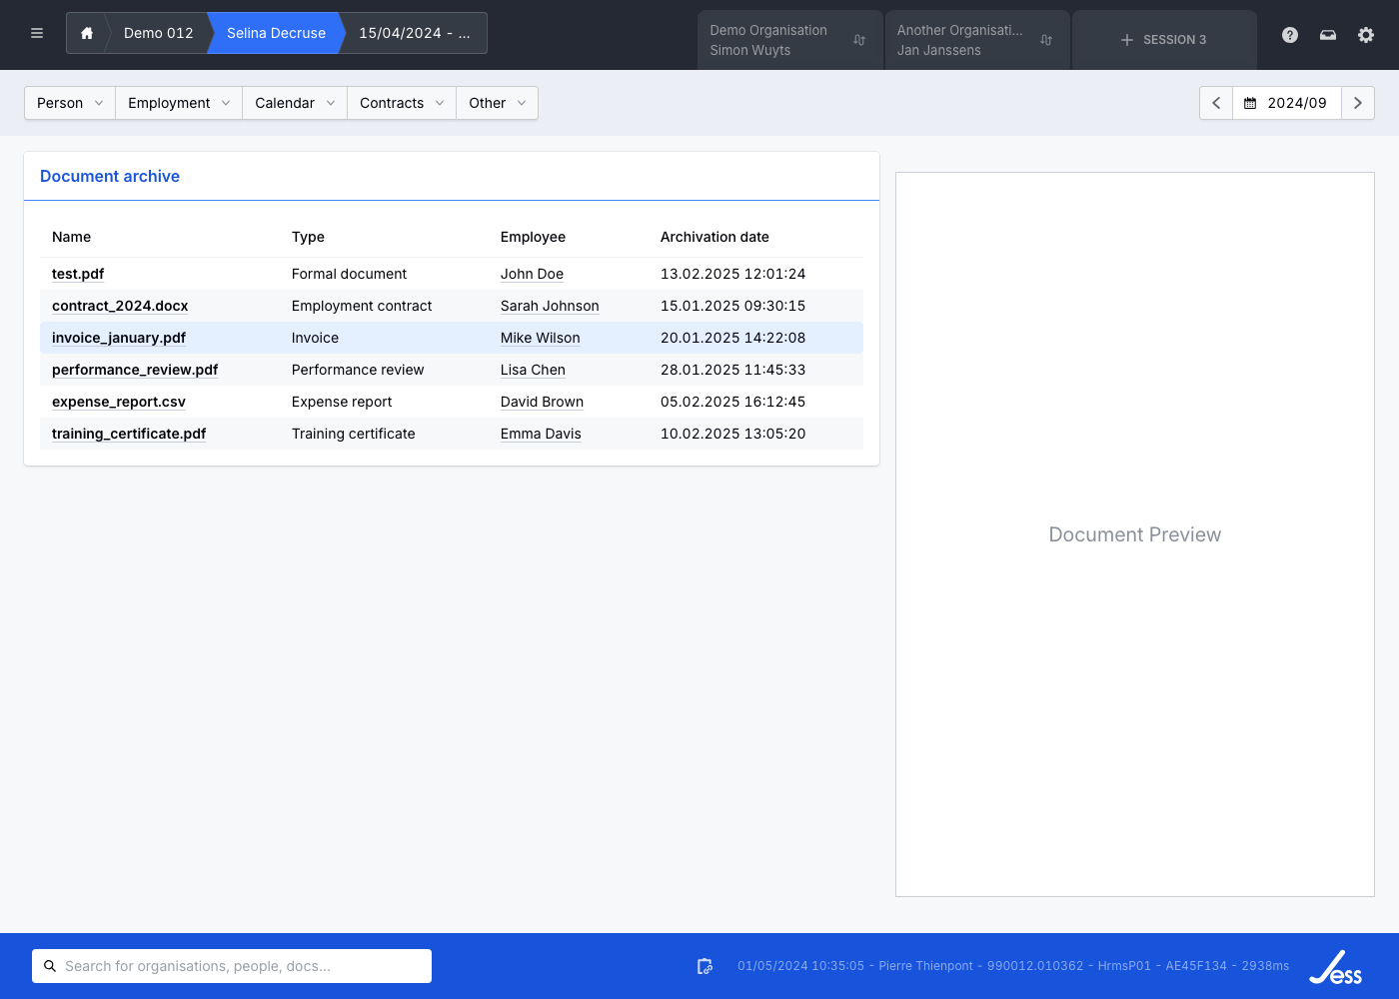Click the clipboard icon in footer

(704, 966)
